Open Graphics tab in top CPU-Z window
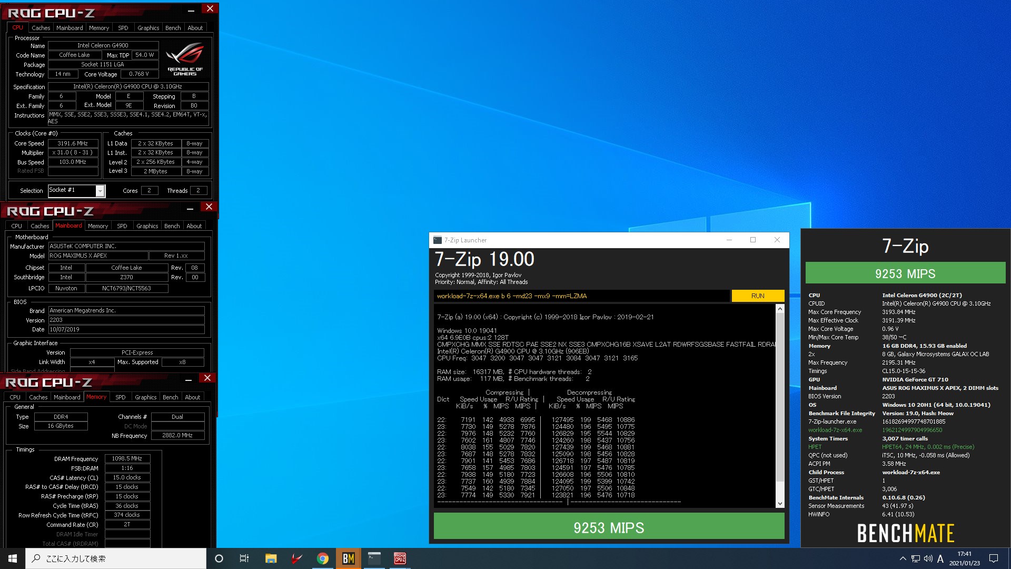The width and height of the screenshot is (1011, 569). 148,28
